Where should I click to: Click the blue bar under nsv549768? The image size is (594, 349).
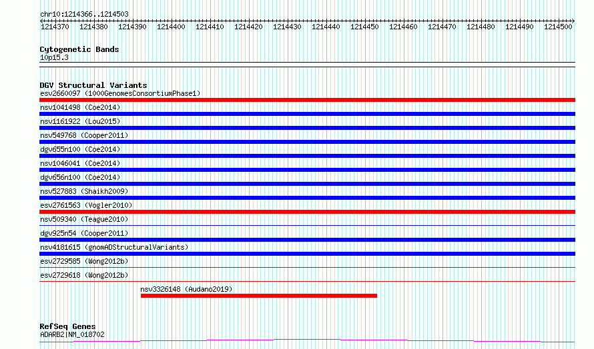(x=307, y=142)
